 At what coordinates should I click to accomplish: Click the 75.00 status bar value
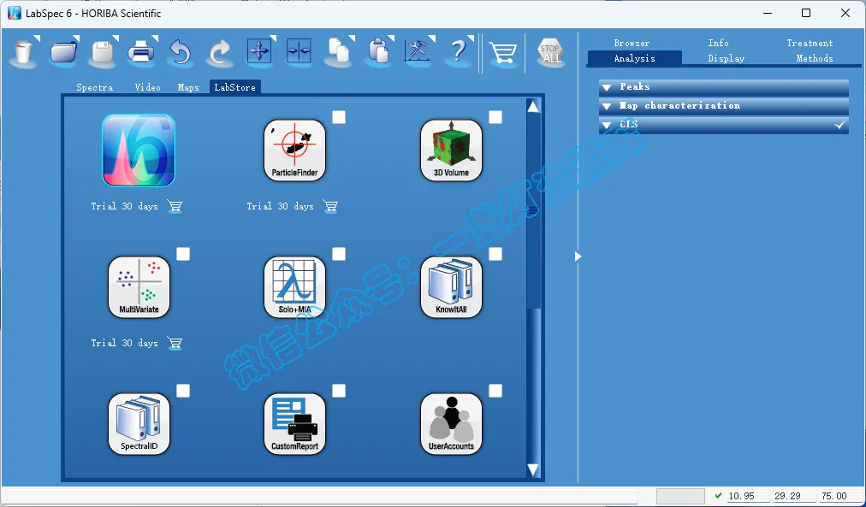point(833,496)
